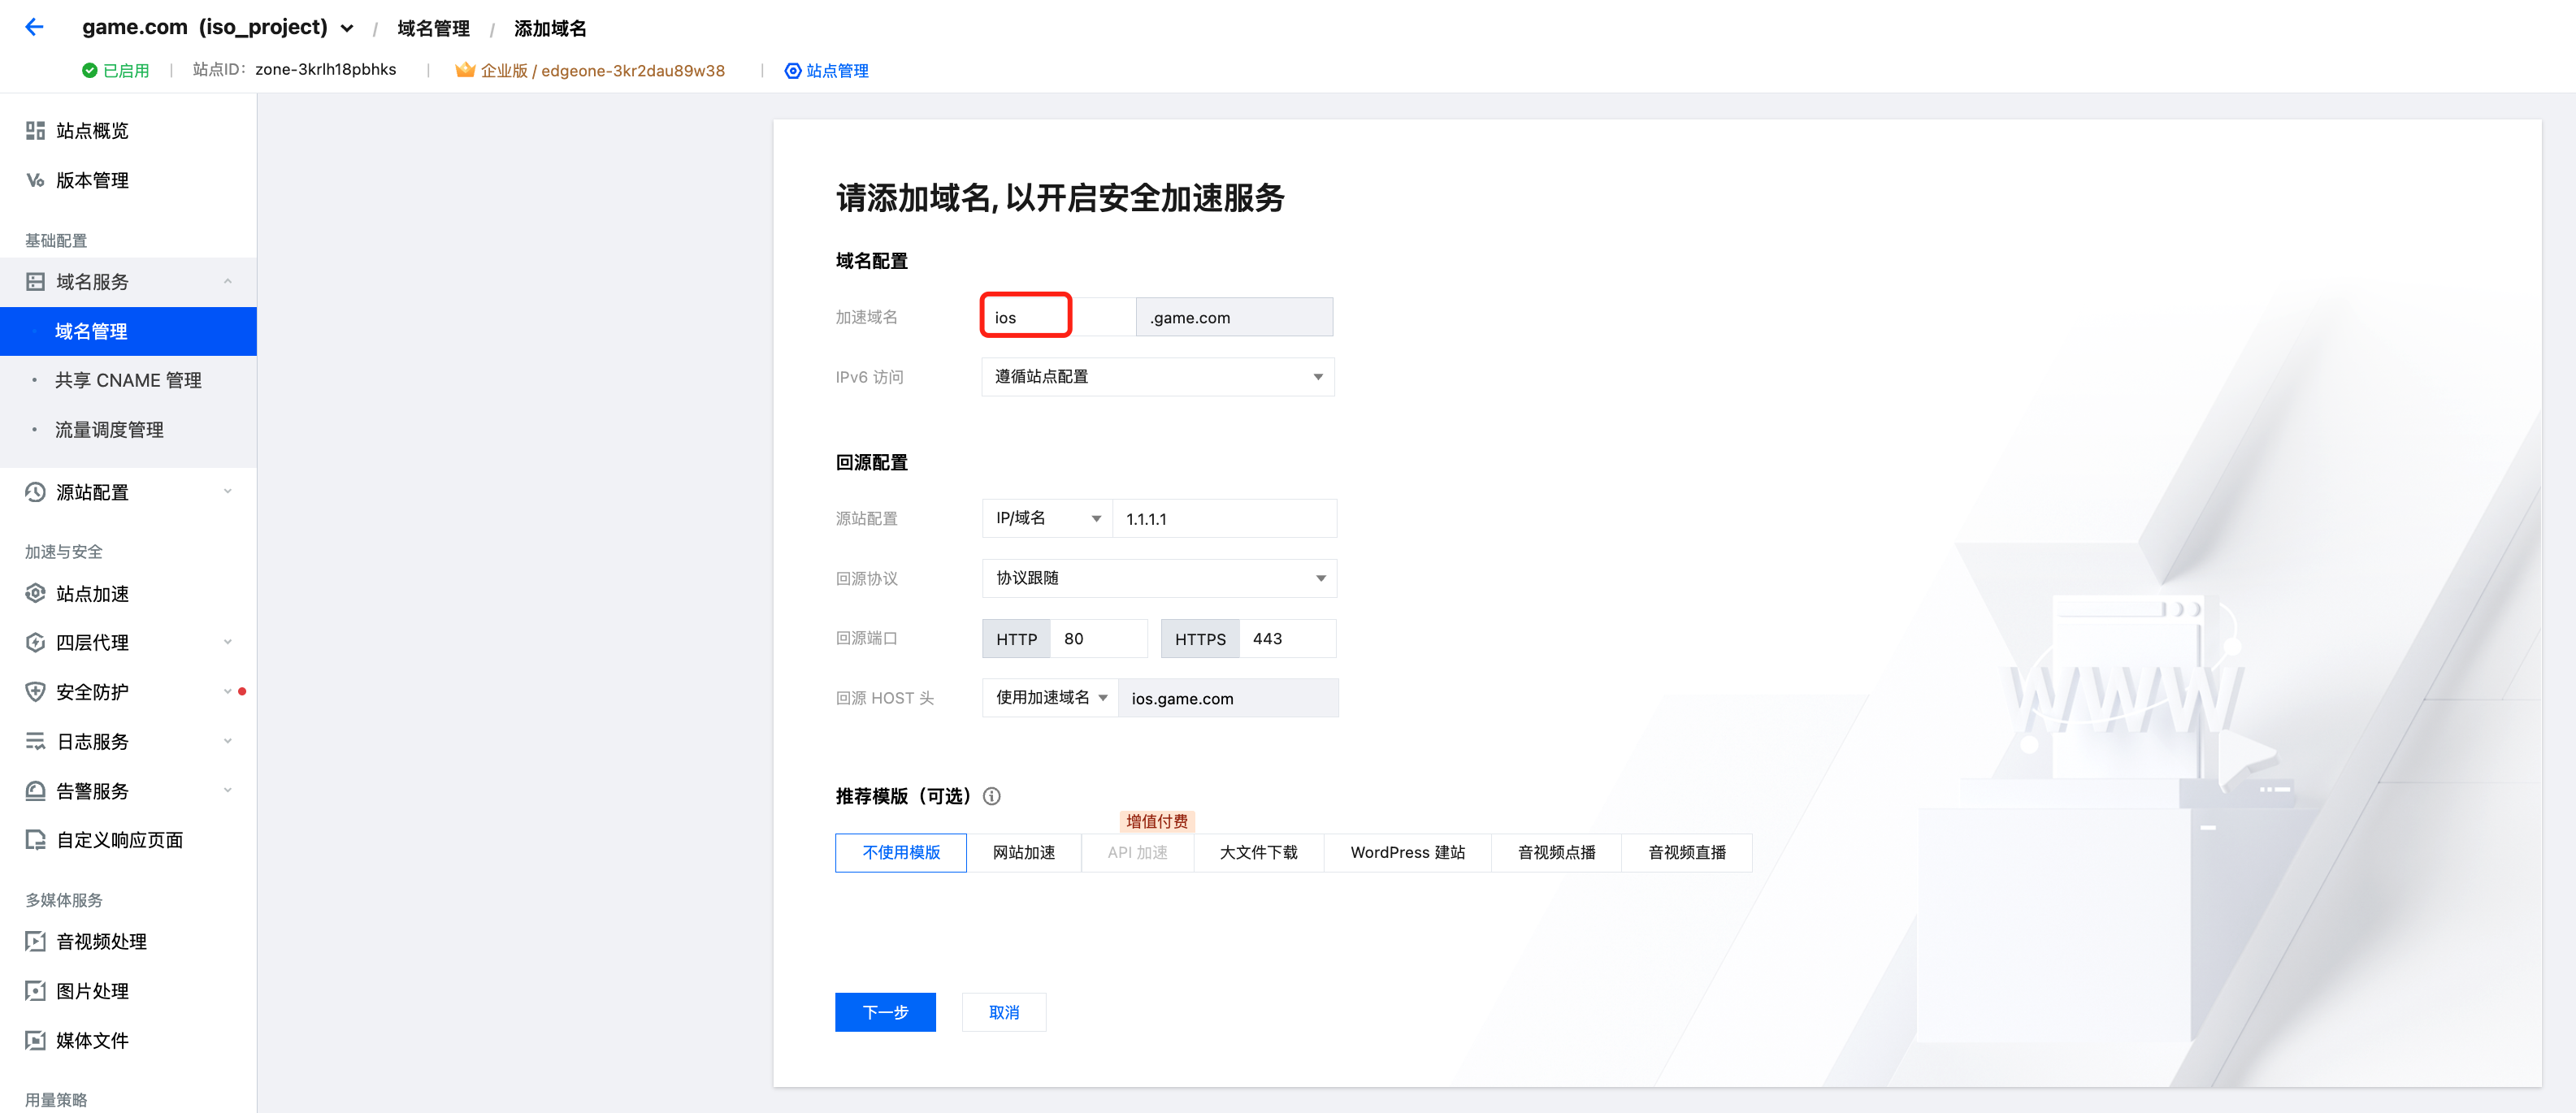Click the 下一步 button
The image size is (2576, 1113).
pos(884,1012)
